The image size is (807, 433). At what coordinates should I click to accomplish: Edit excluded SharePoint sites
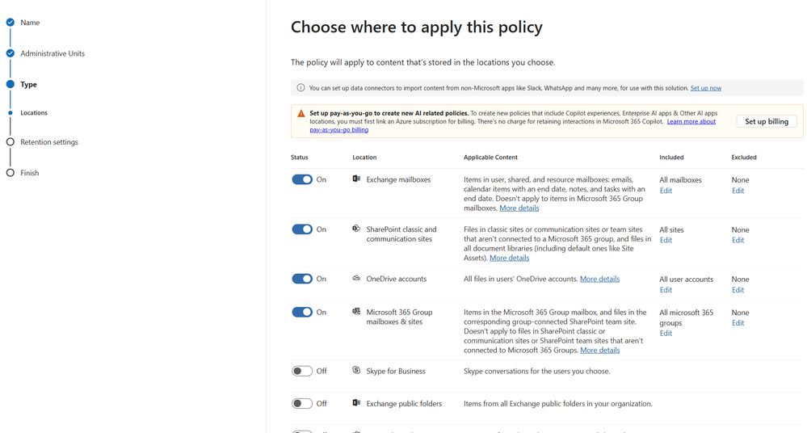point(738,240)
